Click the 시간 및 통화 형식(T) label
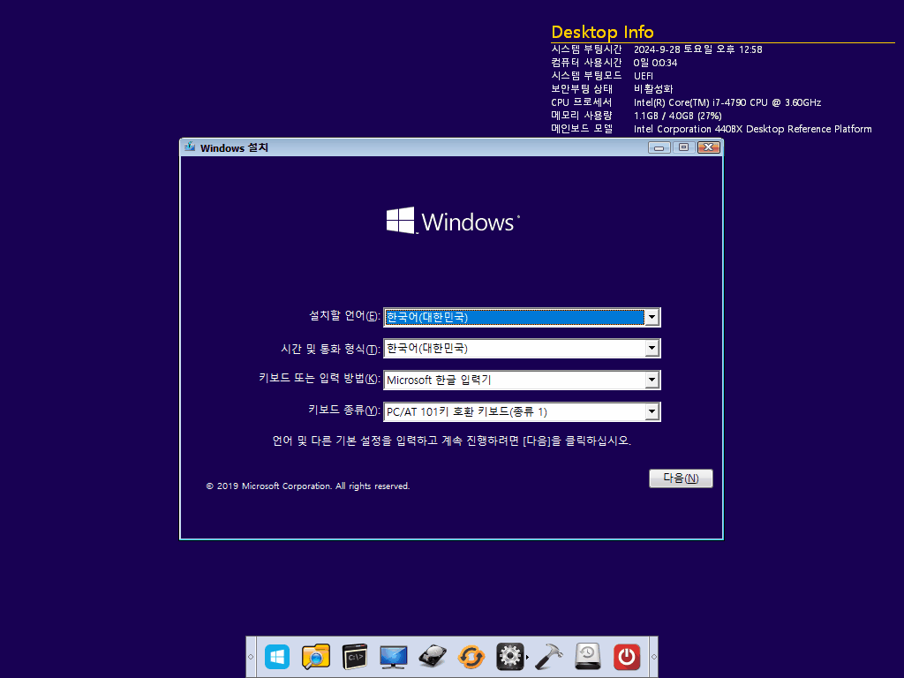Image resolution: width=904 pixels, height=678 pixels. click(330, 349)
